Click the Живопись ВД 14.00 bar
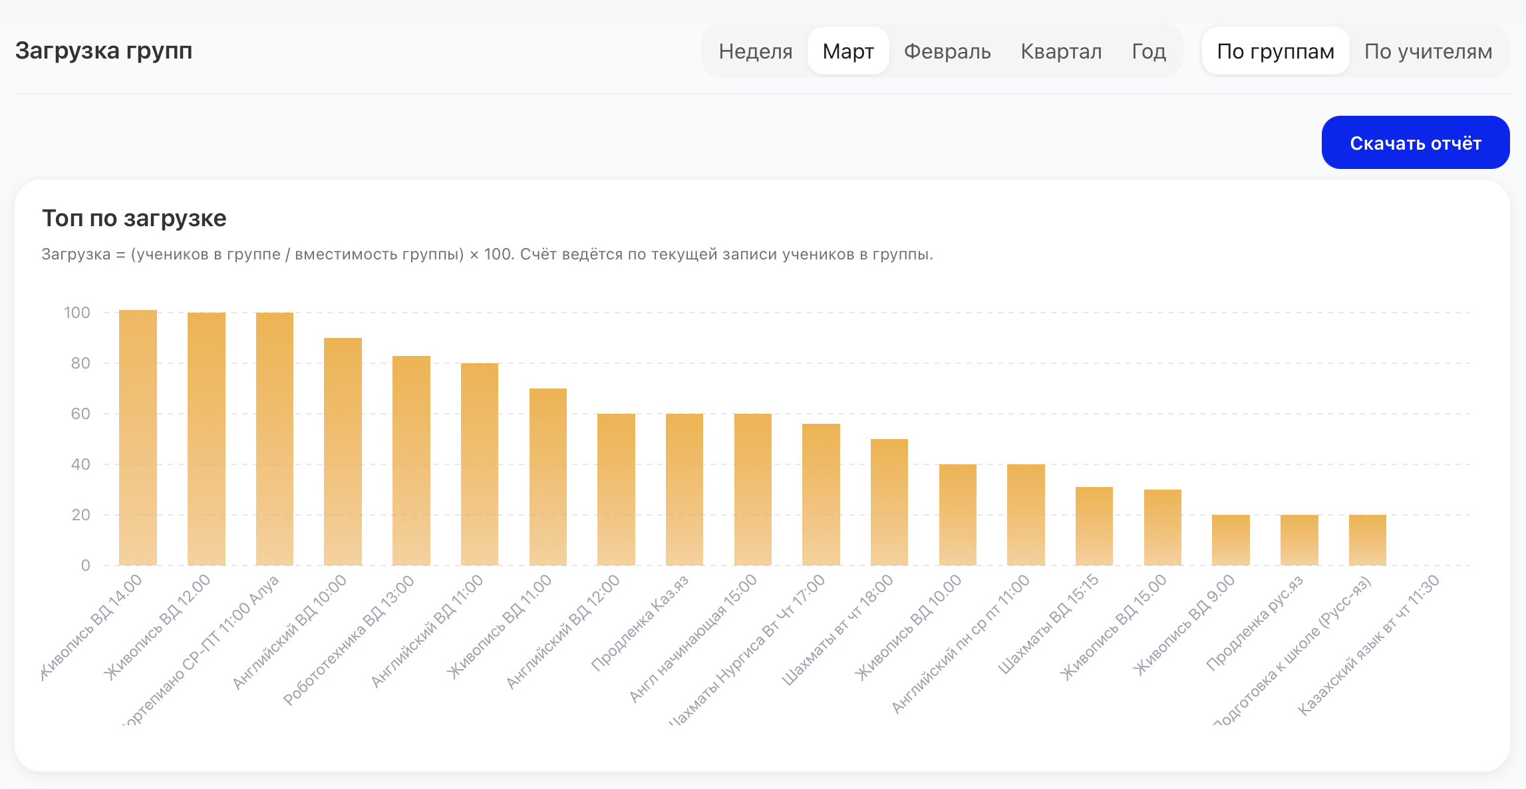Viewport: 1526px width, 789px height. point(138,439)
